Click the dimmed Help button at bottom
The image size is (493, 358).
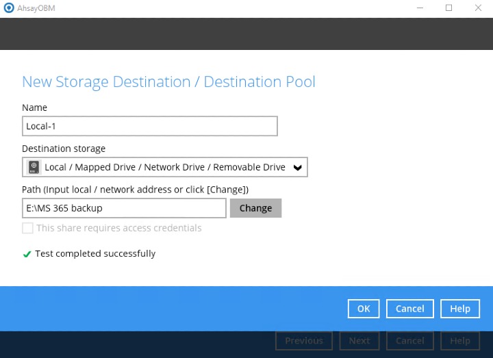[459, 340]
